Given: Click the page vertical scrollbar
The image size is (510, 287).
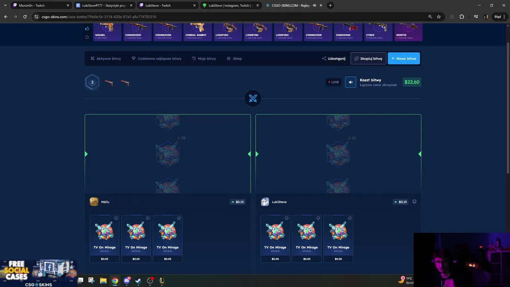Looking at the screenshot, I should pyautogui.click(x=508, y=108).
